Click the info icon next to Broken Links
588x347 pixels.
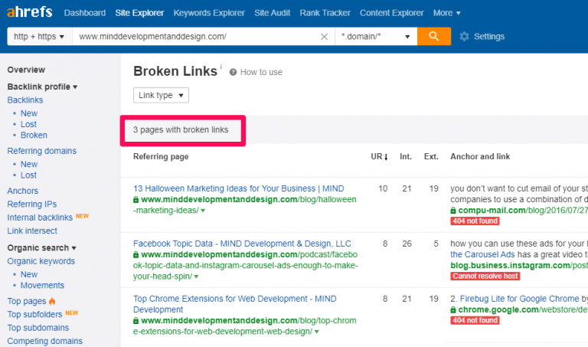(x=220, y=67)
